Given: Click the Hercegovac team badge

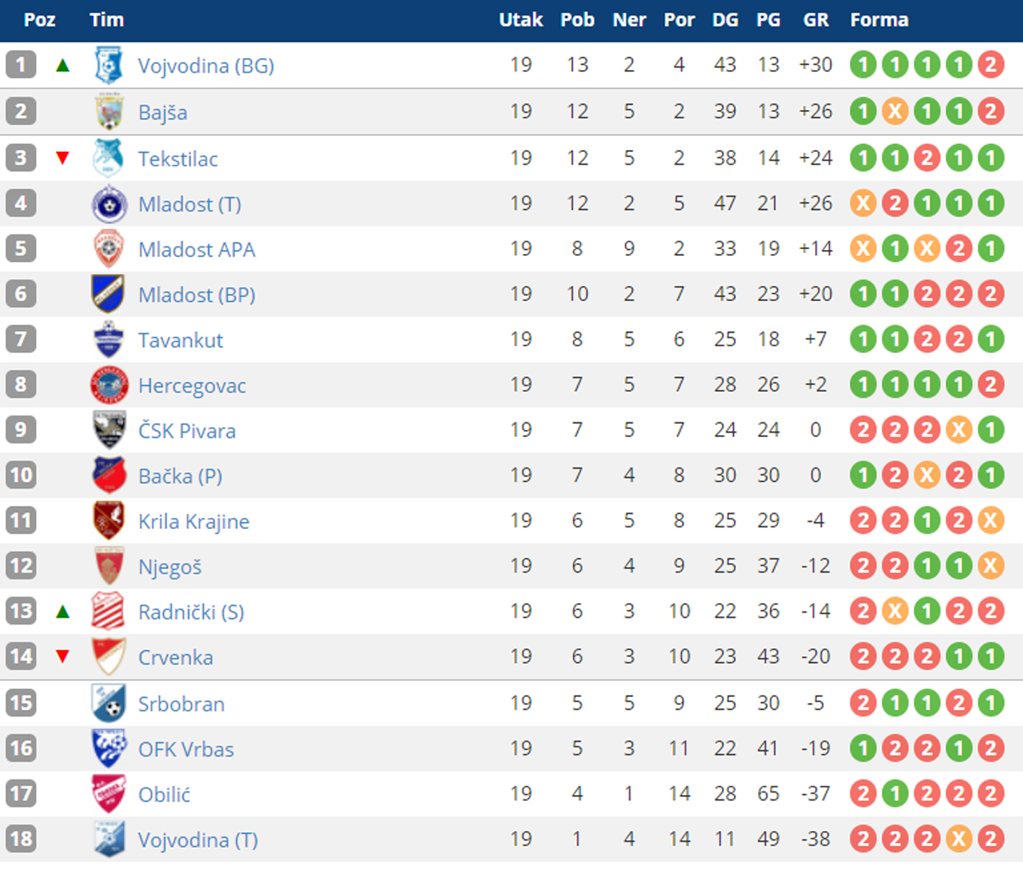Looking at the screenshot, I should 108,386.
